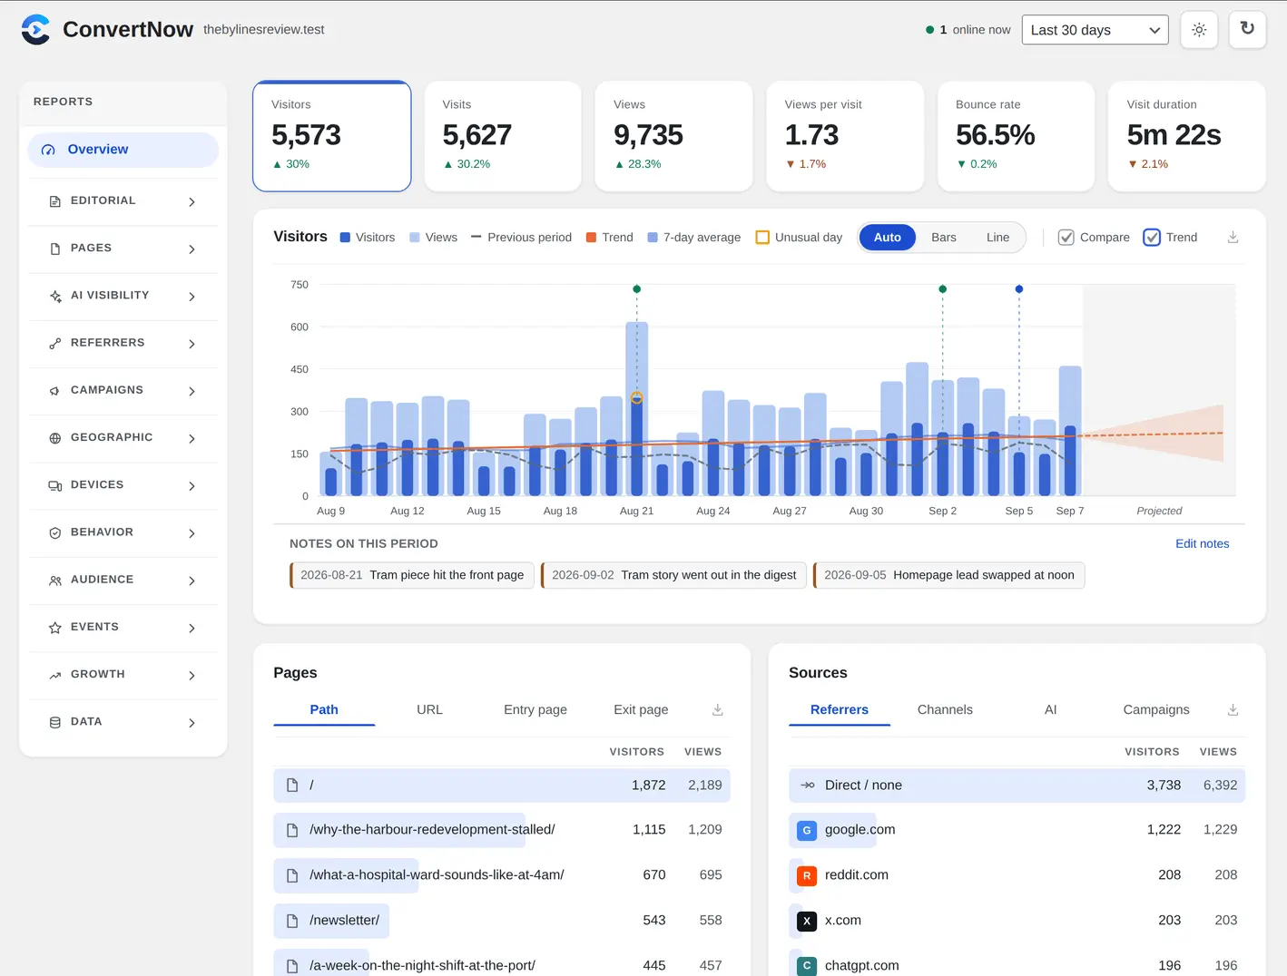Click the x.com favicon
The width and height of the screenshot is (1287, 976).
point(806,921)
